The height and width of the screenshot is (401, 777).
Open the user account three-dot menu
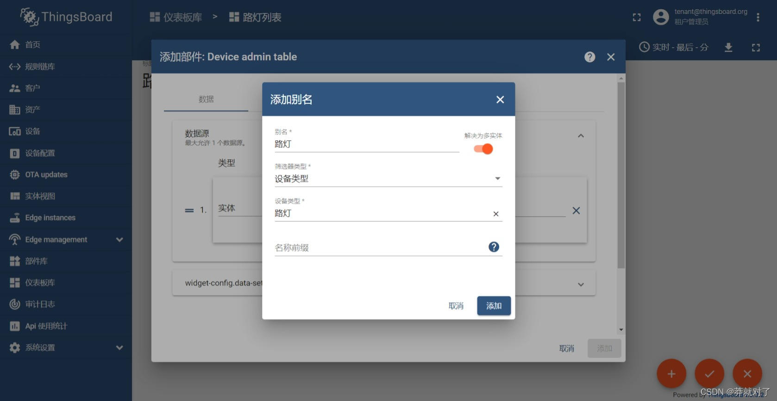pyautogui.click(x=758, y=18)
